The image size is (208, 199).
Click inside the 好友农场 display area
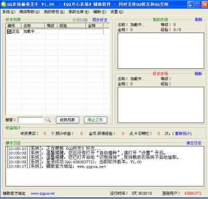click(x=161, y=105)
